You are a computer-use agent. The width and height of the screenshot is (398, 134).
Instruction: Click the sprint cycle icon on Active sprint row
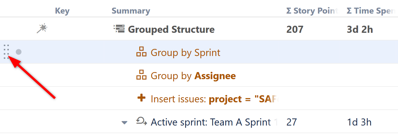pos(141,122)
